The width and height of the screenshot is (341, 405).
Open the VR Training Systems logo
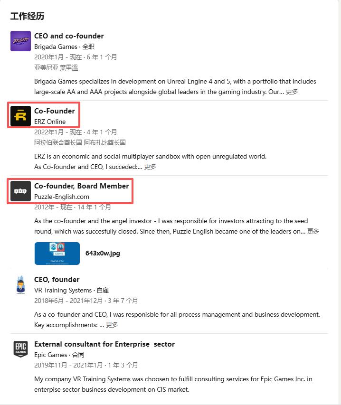pyautogui.click(x=21, y=284)
